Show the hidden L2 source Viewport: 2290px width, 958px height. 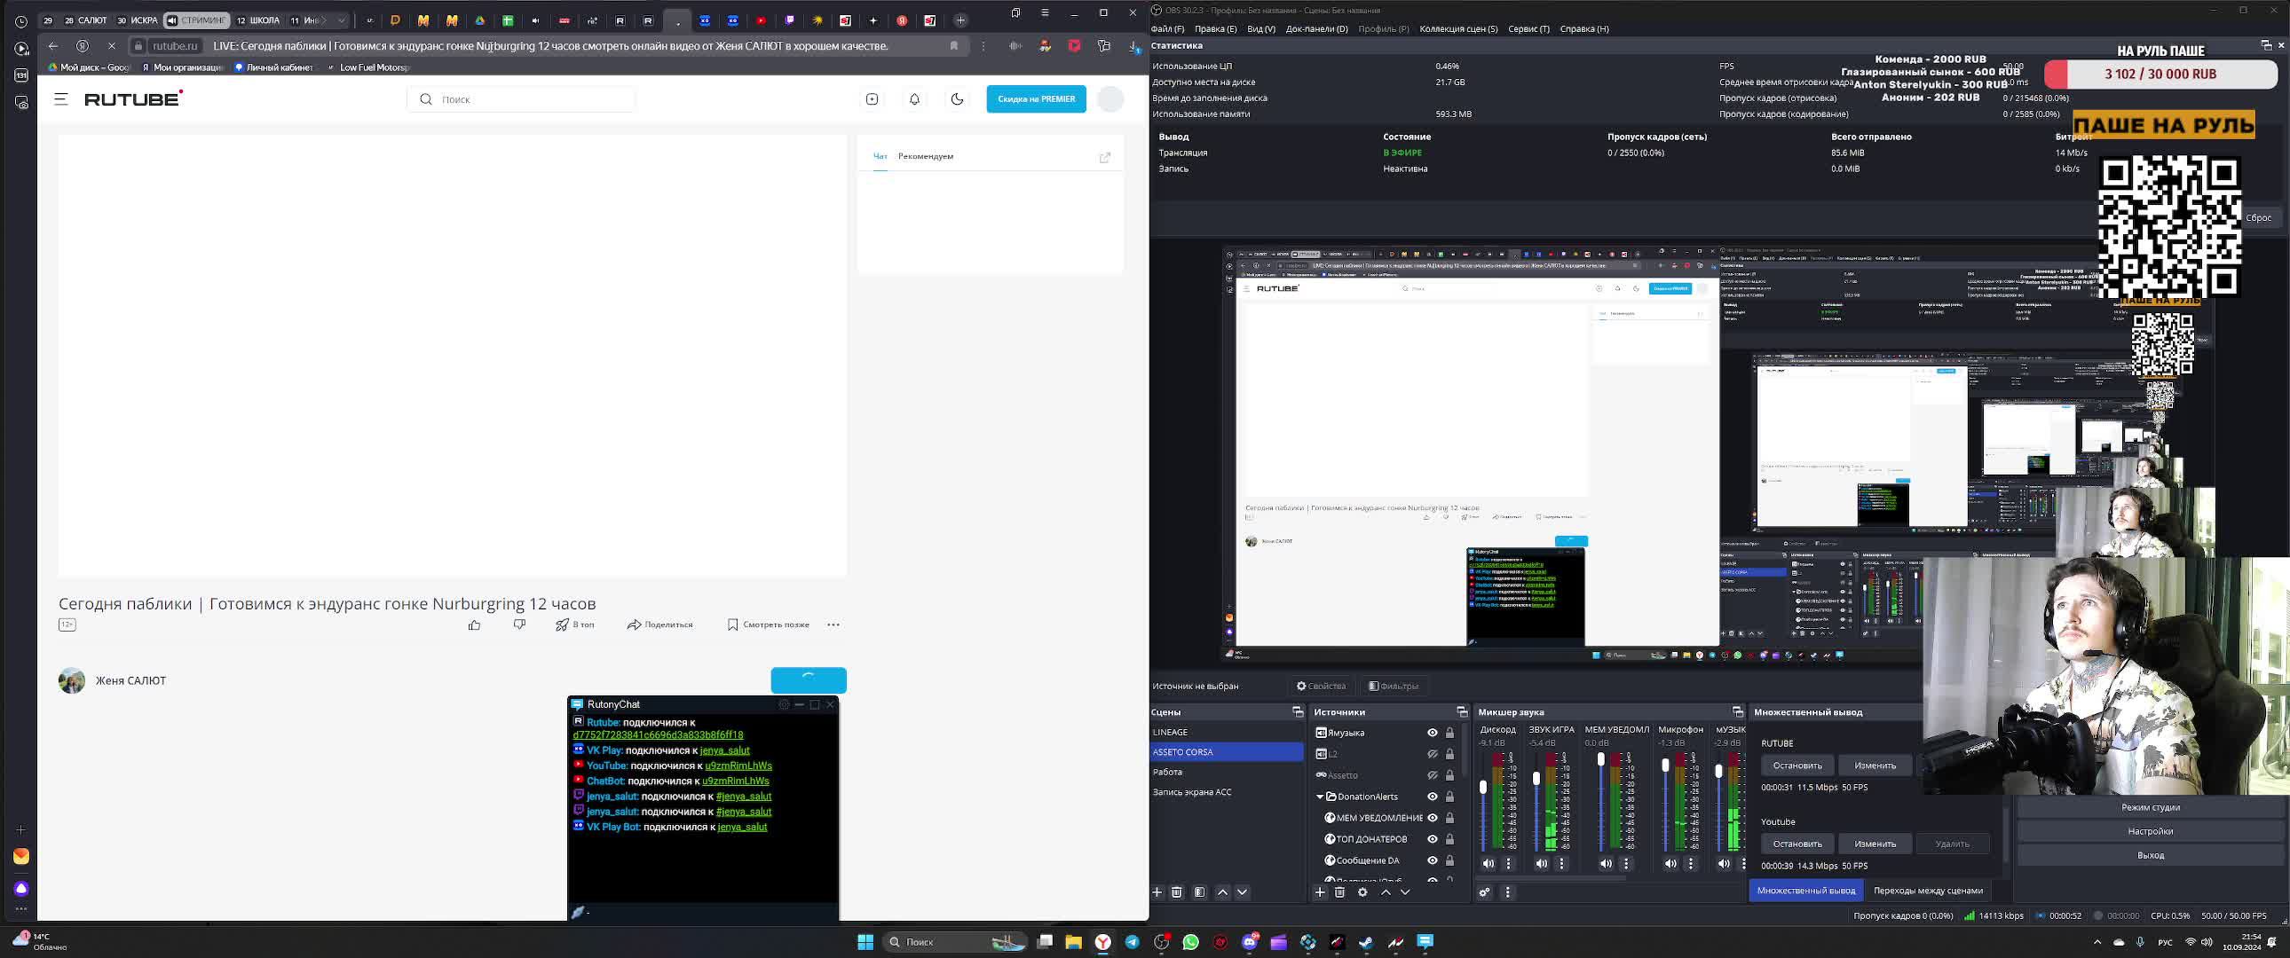pos(1433,755)
